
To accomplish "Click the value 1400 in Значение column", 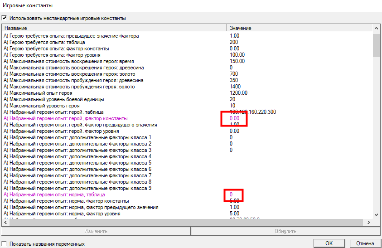I will click(x=235, y=87).
